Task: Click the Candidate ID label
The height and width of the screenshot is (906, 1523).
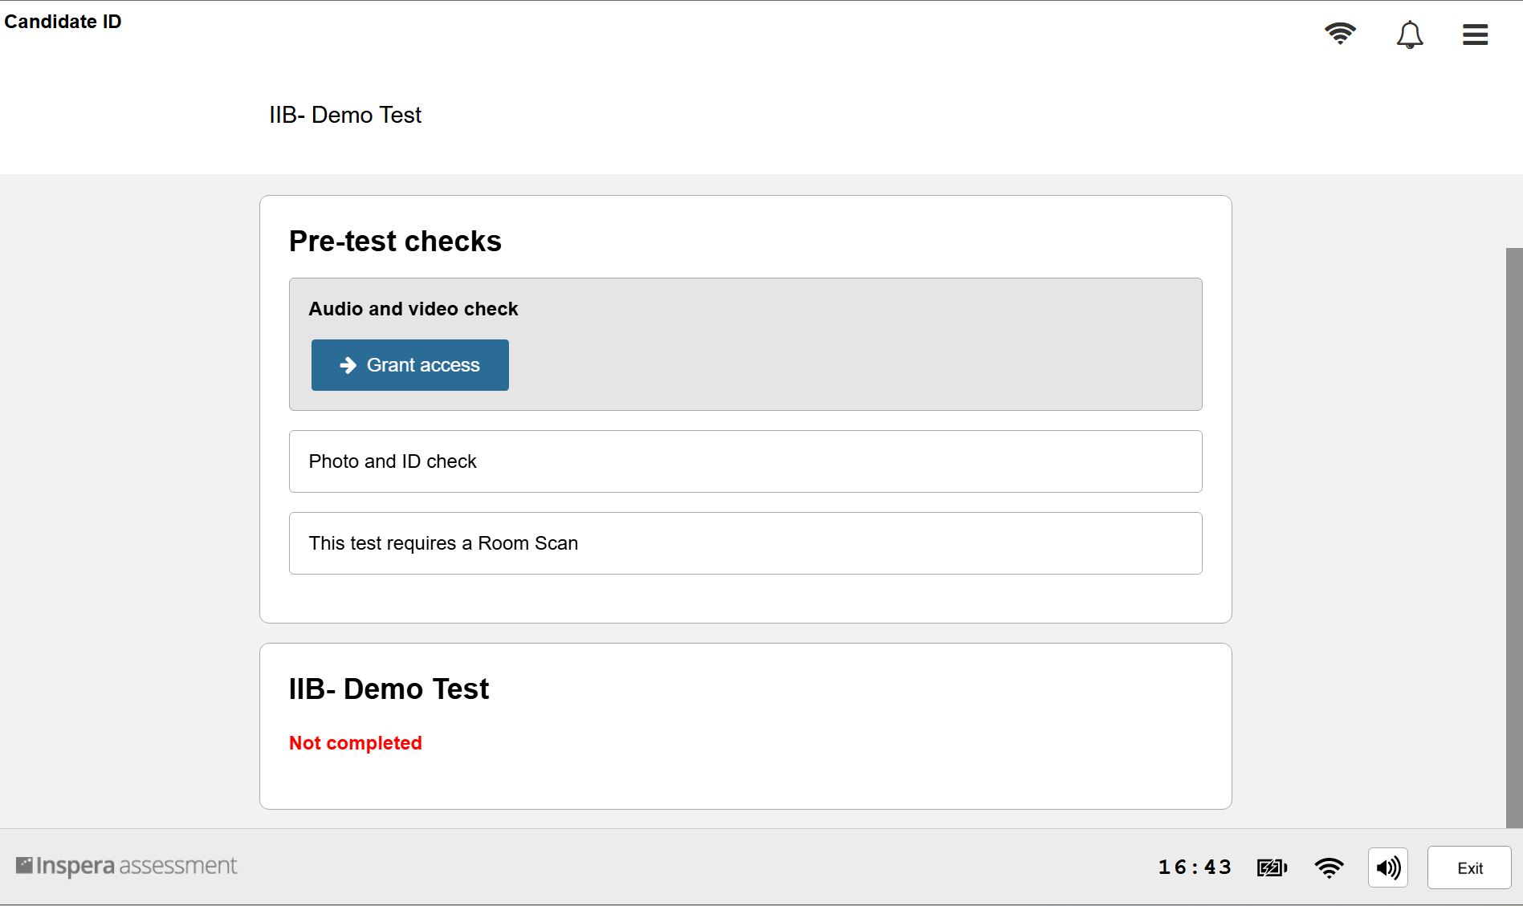Action: tap(63, 22)
